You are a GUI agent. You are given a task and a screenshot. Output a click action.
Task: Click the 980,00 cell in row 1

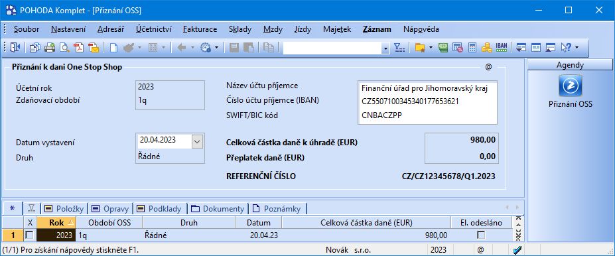click(366, 235)
